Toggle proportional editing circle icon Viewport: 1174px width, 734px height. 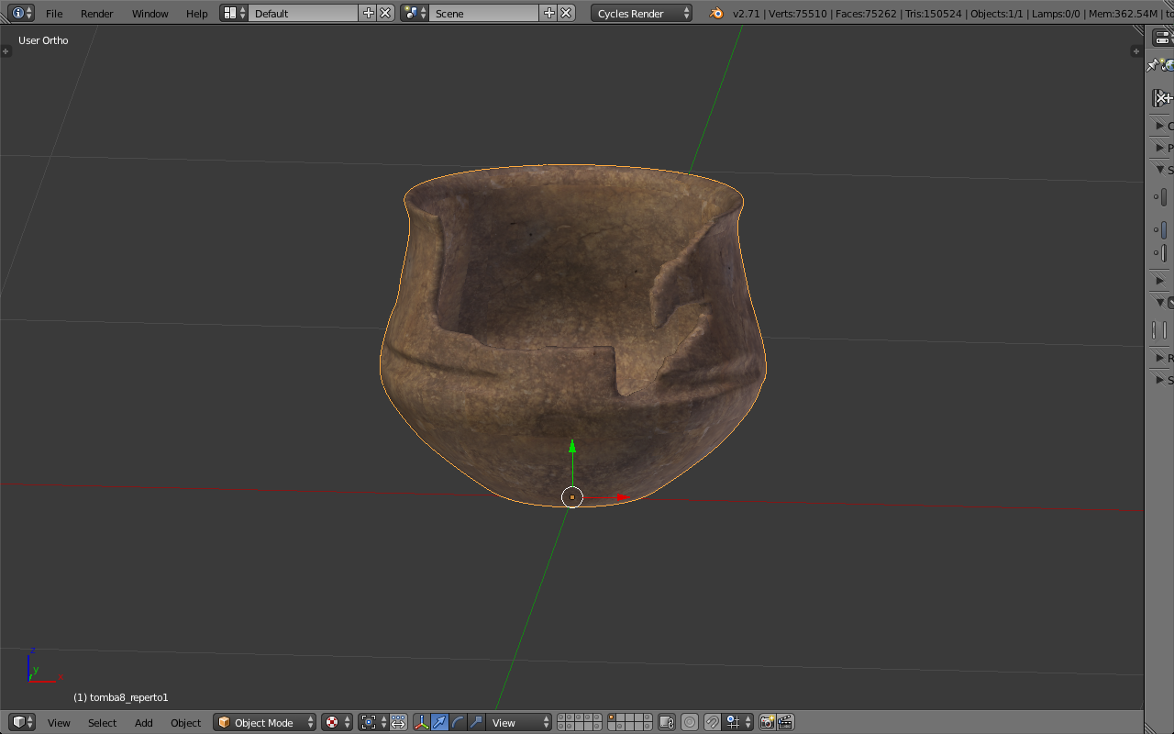[x=690, y=722]
